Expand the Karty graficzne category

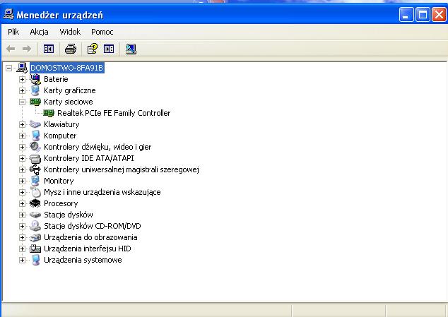(x=22, y=90)
